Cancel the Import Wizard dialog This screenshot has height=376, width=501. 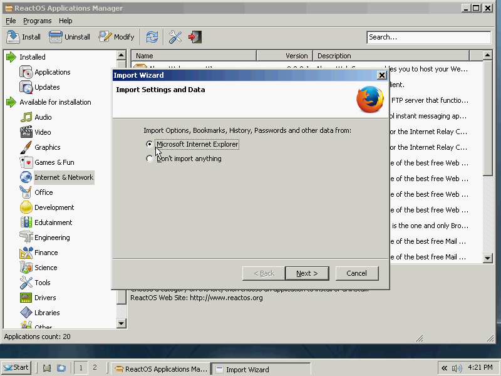pyautogui.click(x=356, y=273)
